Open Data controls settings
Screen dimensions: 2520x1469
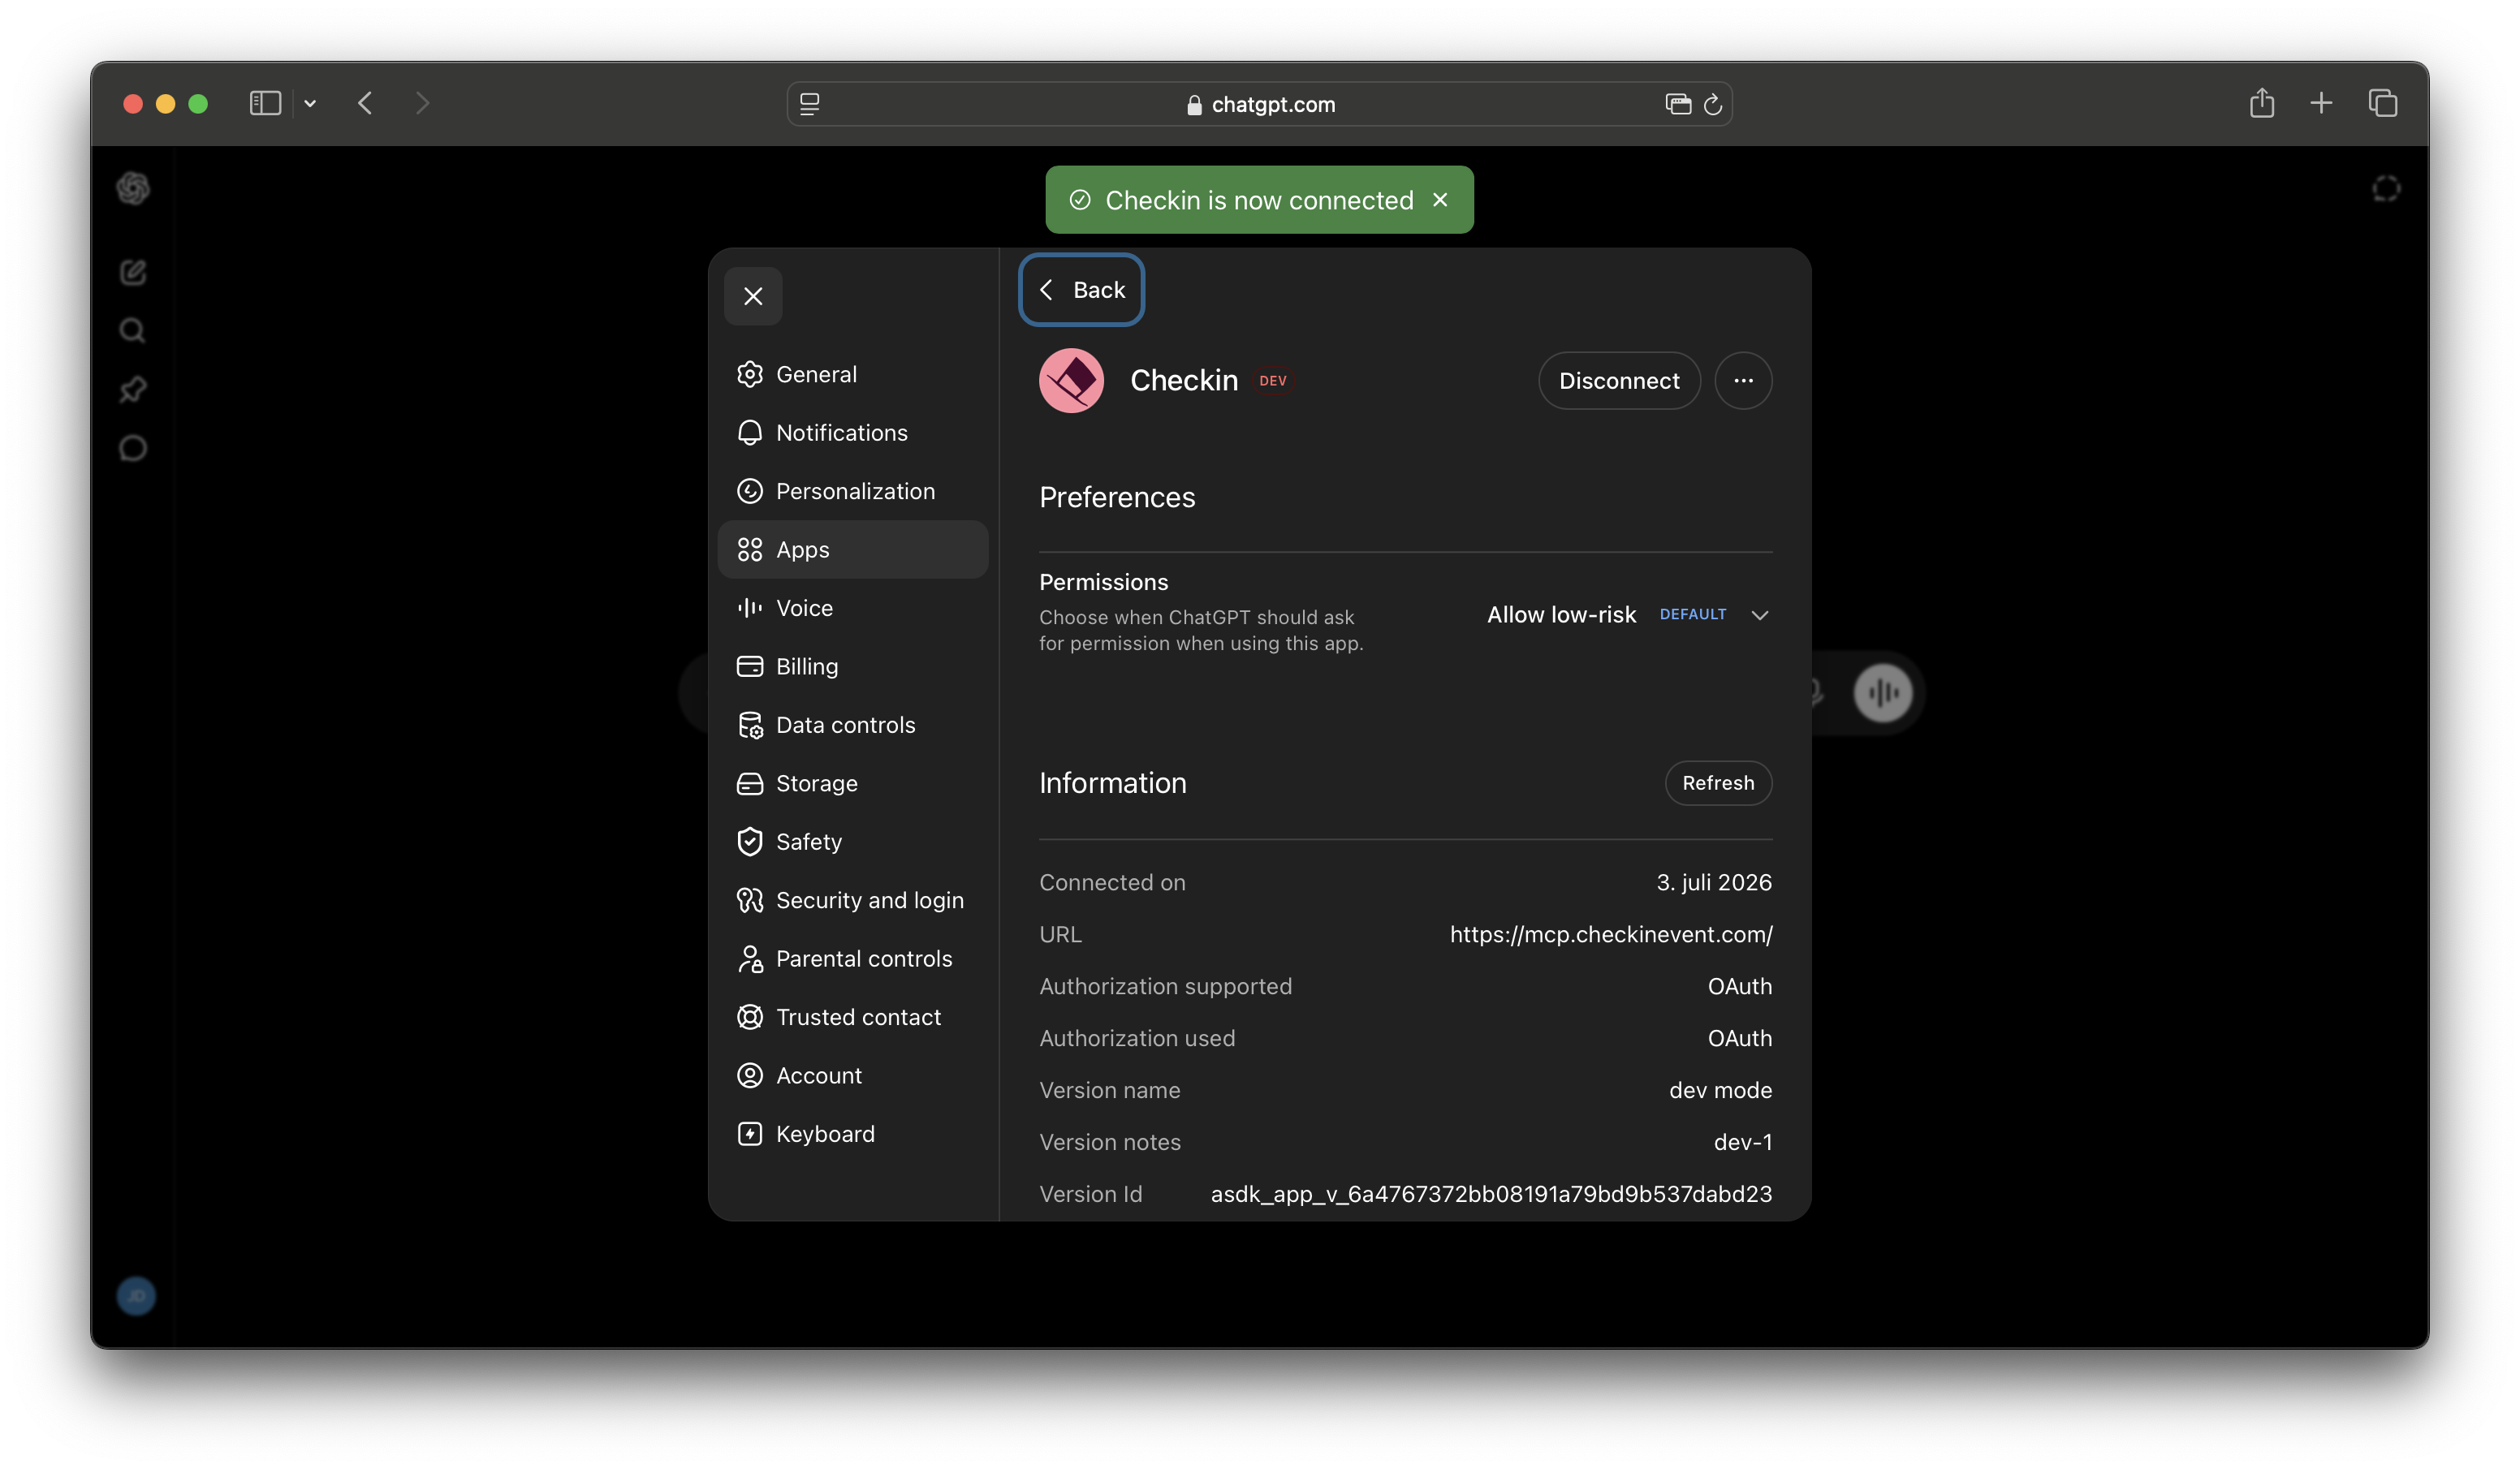pos(853,725)
